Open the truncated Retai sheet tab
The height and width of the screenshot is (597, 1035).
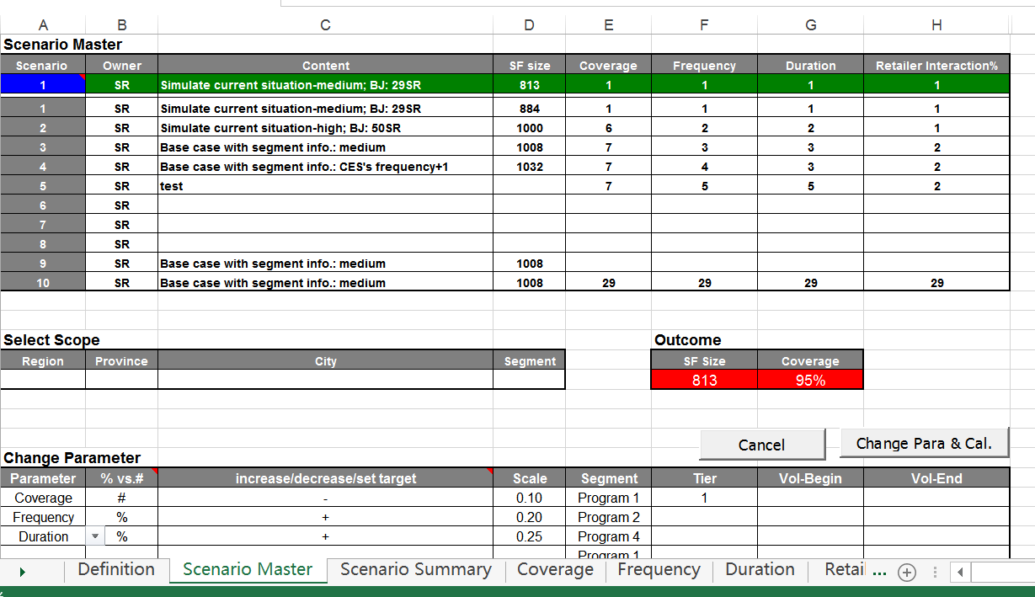click(845, 570)
